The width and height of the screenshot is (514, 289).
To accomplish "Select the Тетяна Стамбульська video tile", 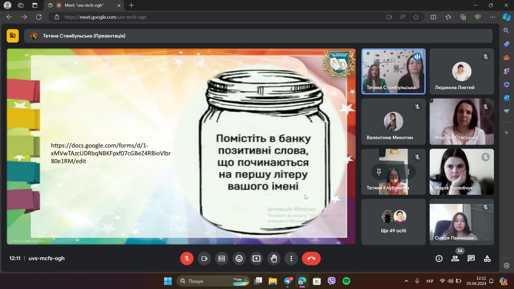I will point(394,71).
